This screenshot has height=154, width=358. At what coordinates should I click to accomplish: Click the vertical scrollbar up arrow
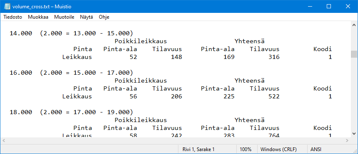tap(354, 25)
